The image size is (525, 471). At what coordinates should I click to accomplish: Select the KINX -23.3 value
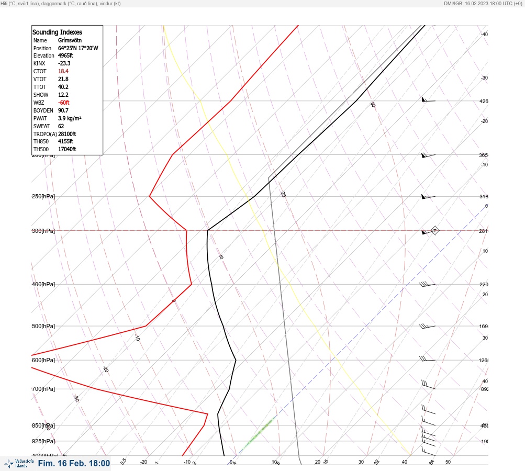point(64,63)
